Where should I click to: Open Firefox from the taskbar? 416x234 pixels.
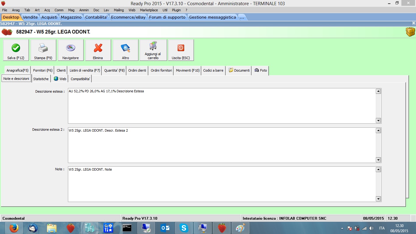tap(14, 228)
